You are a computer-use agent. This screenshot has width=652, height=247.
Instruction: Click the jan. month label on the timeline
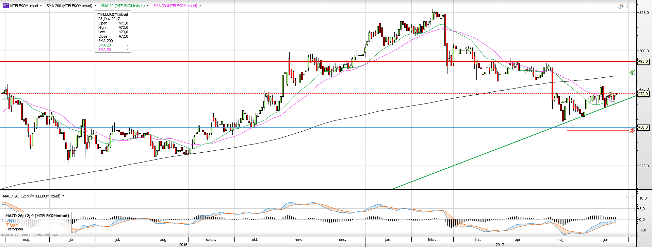(x=388, y=240)
